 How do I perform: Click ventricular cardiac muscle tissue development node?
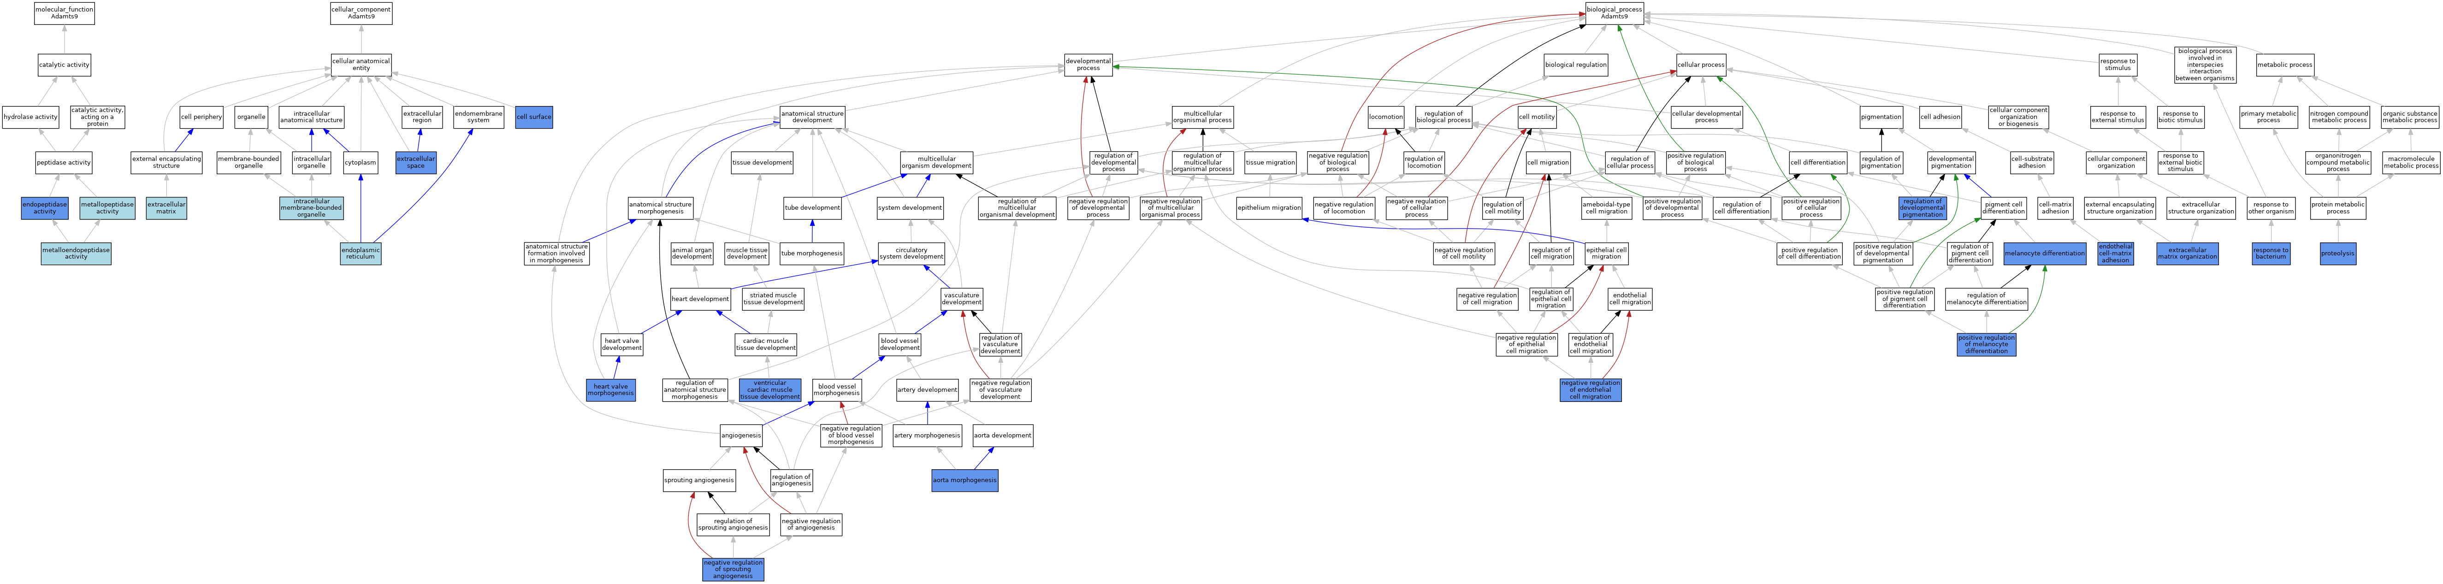(x=769, y=389)
